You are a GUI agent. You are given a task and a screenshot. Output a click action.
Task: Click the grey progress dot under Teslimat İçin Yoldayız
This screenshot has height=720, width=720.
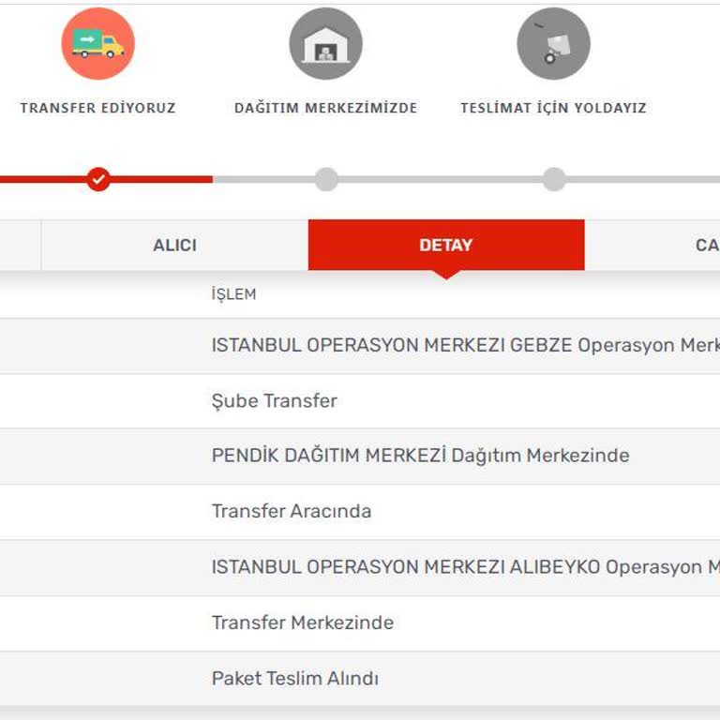[x=554, y=179]
